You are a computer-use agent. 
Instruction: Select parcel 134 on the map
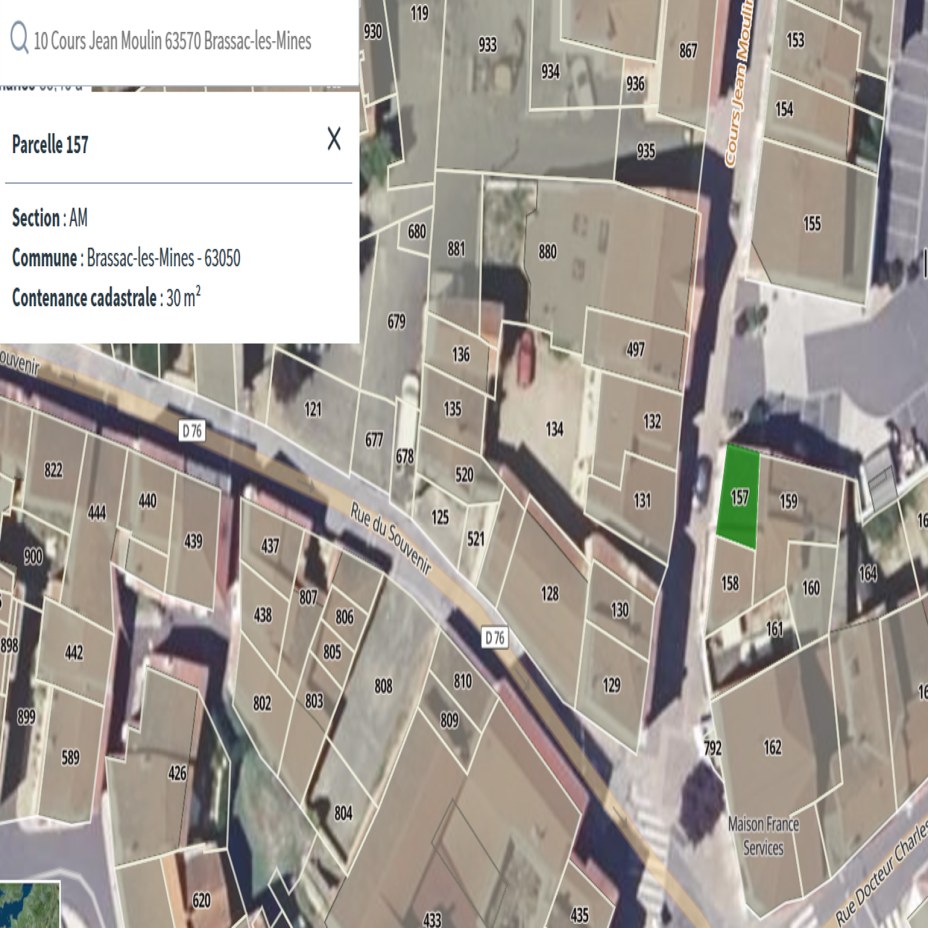pyautogui.click(x=554, y=429)
